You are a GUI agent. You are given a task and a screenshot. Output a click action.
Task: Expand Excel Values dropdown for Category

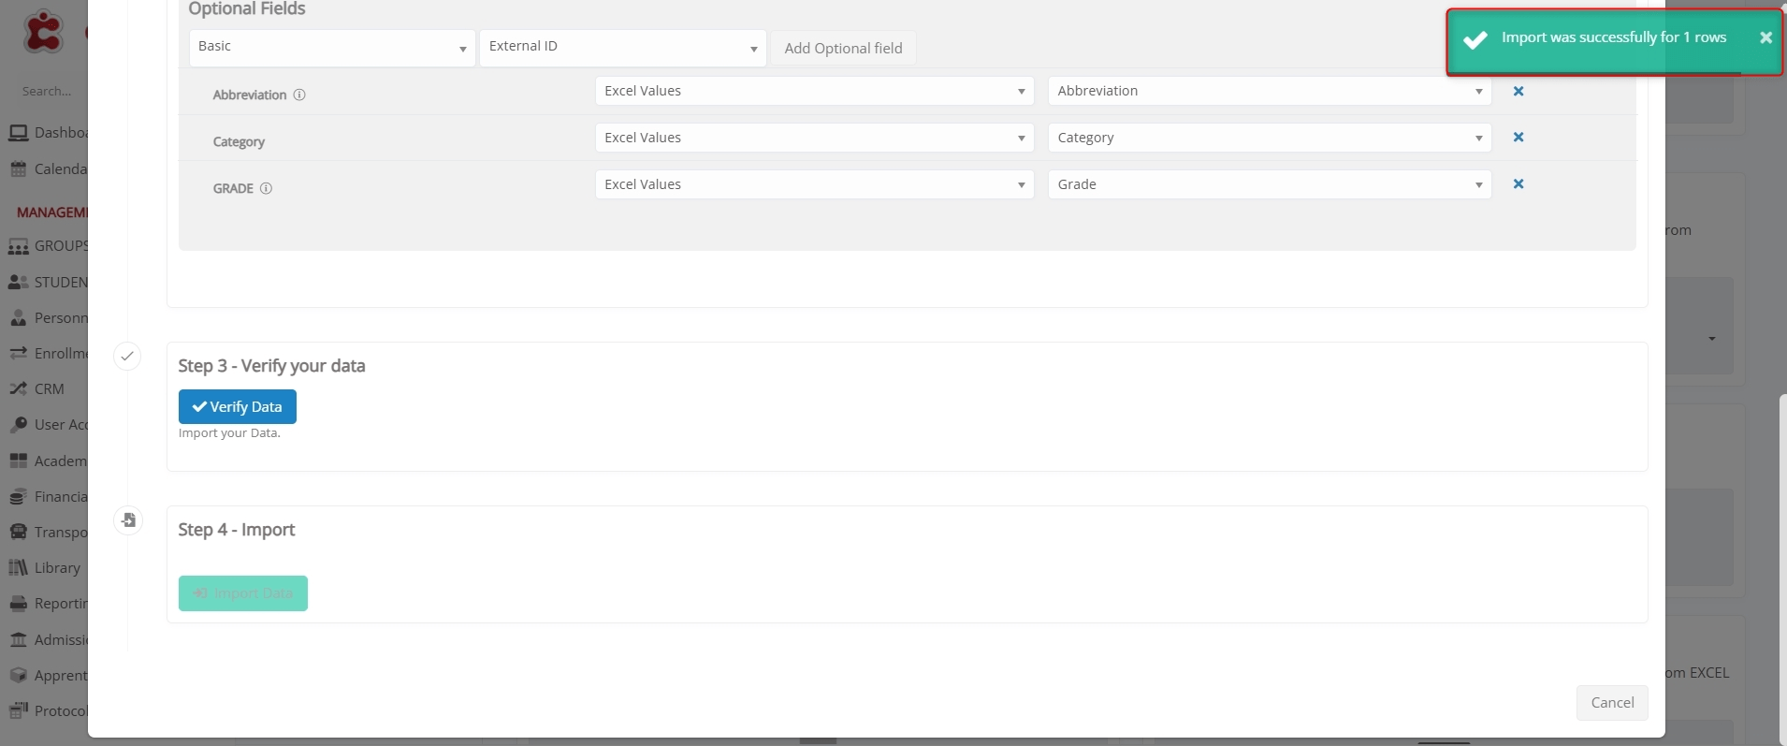(x=814, y=138)
